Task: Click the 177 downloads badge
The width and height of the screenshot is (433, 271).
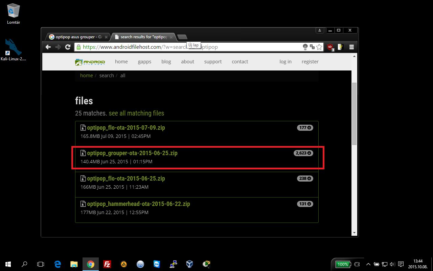Action: tap(305, 128)
